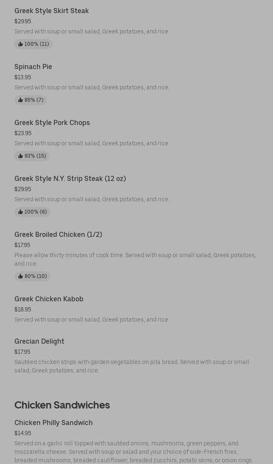Click thumbs-up icon under N.Y. Strip Steak
The image size is (273, 464).
[20, 212]
